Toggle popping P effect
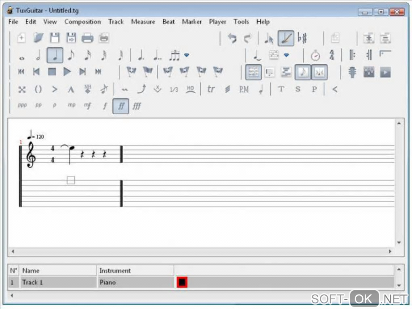 pyautogui.click(x=314, y=89)
